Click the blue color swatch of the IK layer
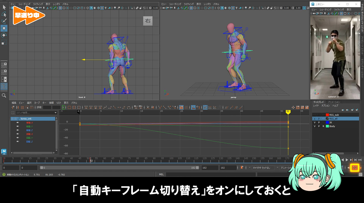The height and width of the screenshot is (203, 364). tap(328, 123)
